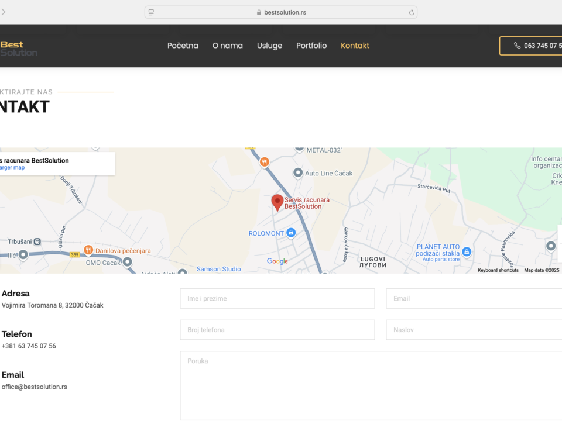
Task: Click the Auto Line Čačak map marker
Action: coord(298,173)
